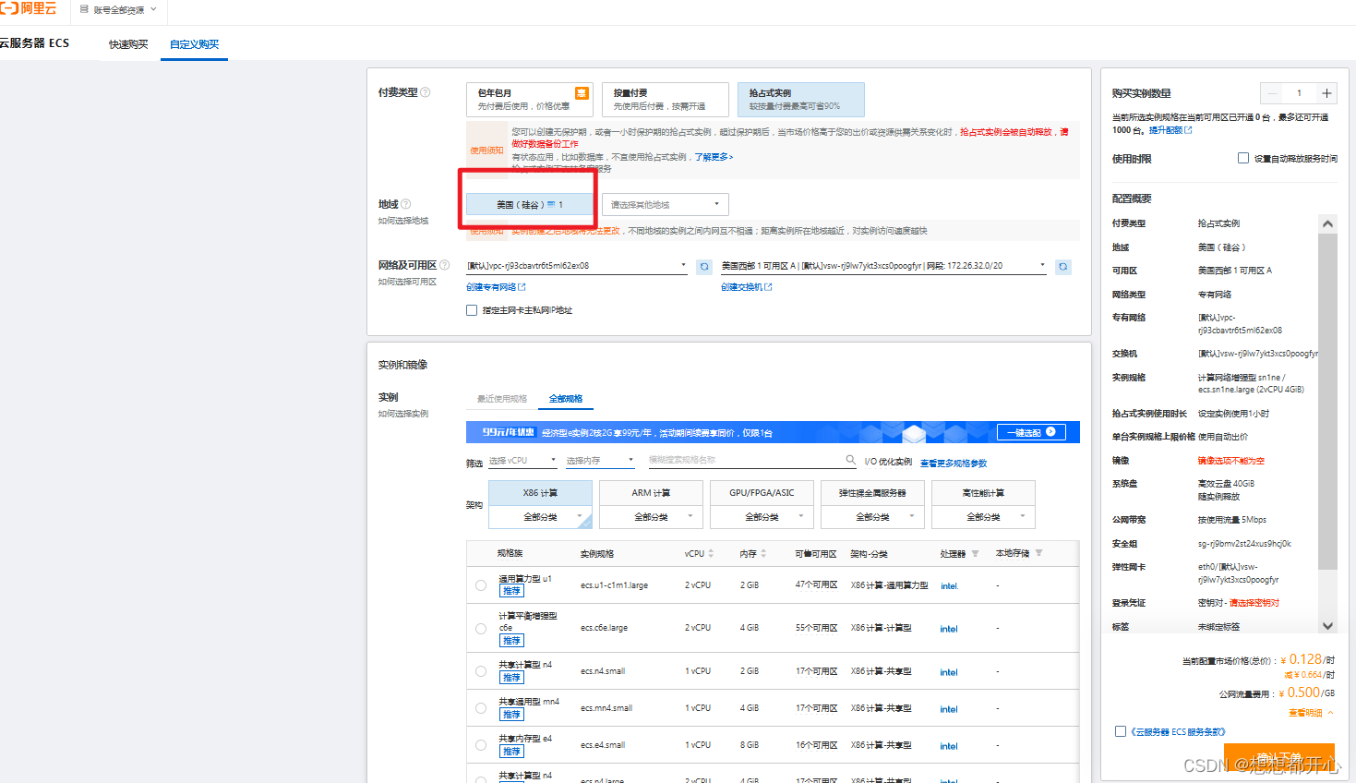Enable 指定主网卡主私网IP地址 checkbox

pyautogui.click(x=472, y=310)
